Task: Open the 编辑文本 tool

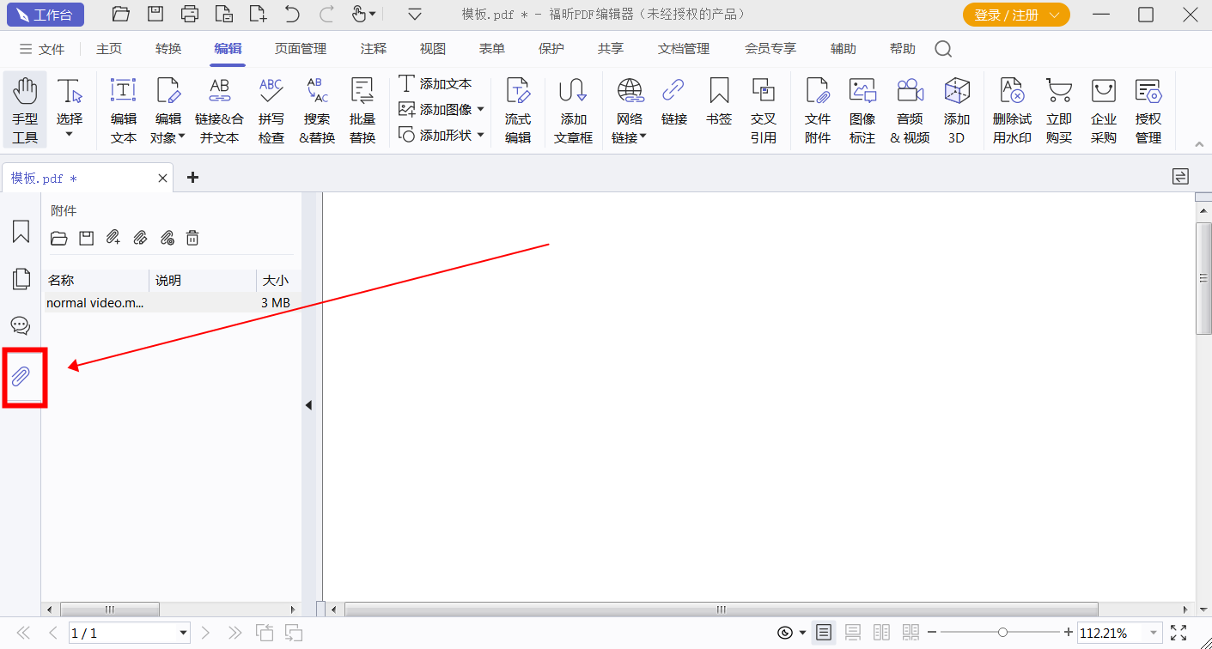Action: [x=123, y=109]
